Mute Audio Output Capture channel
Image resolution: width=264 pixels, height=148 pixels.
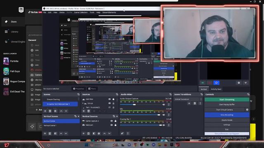(164, 104)
